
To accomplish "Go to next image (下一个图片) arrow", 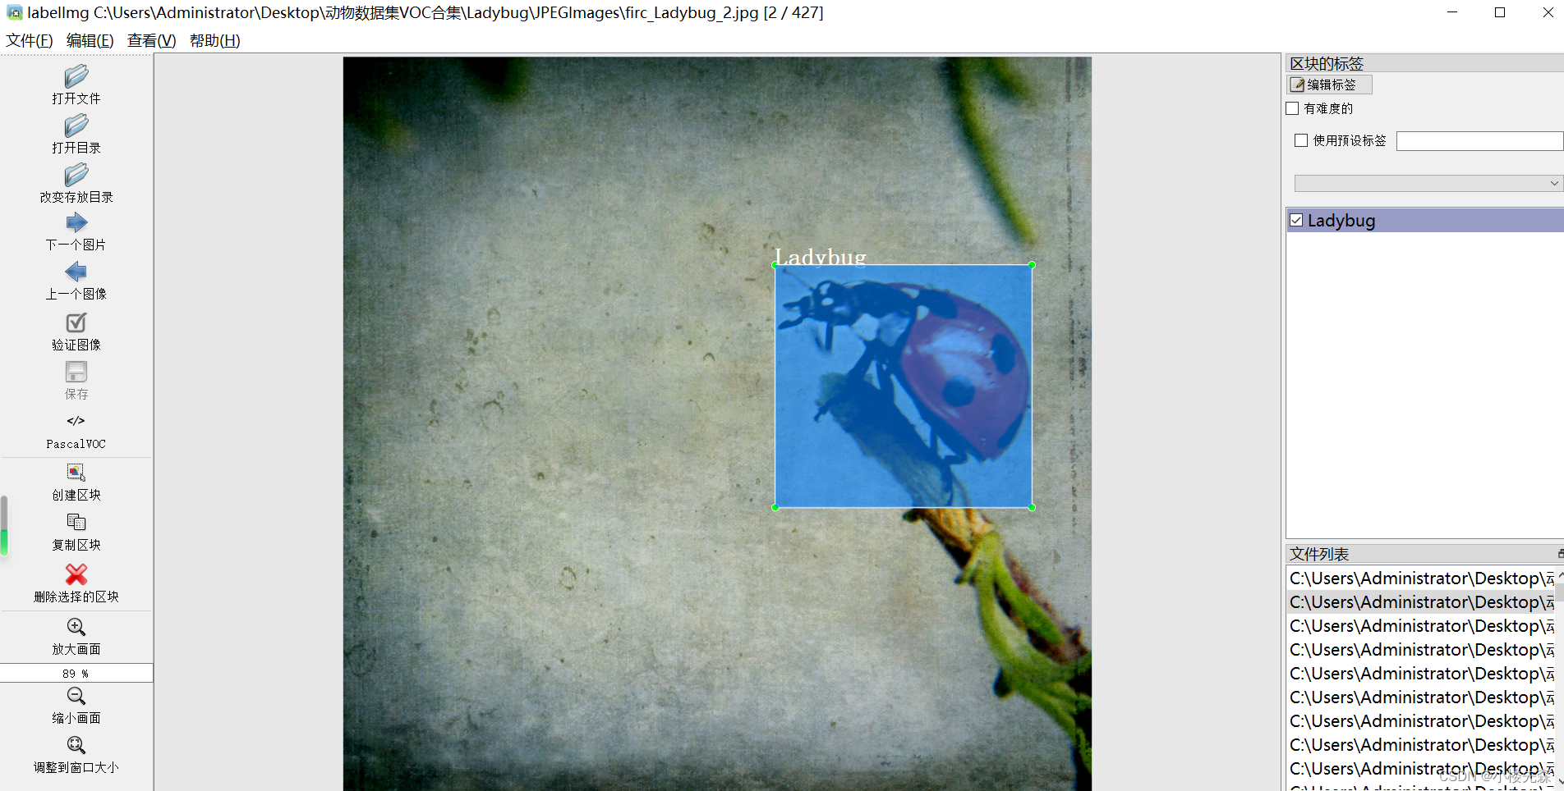I will [x=76, y=222].
